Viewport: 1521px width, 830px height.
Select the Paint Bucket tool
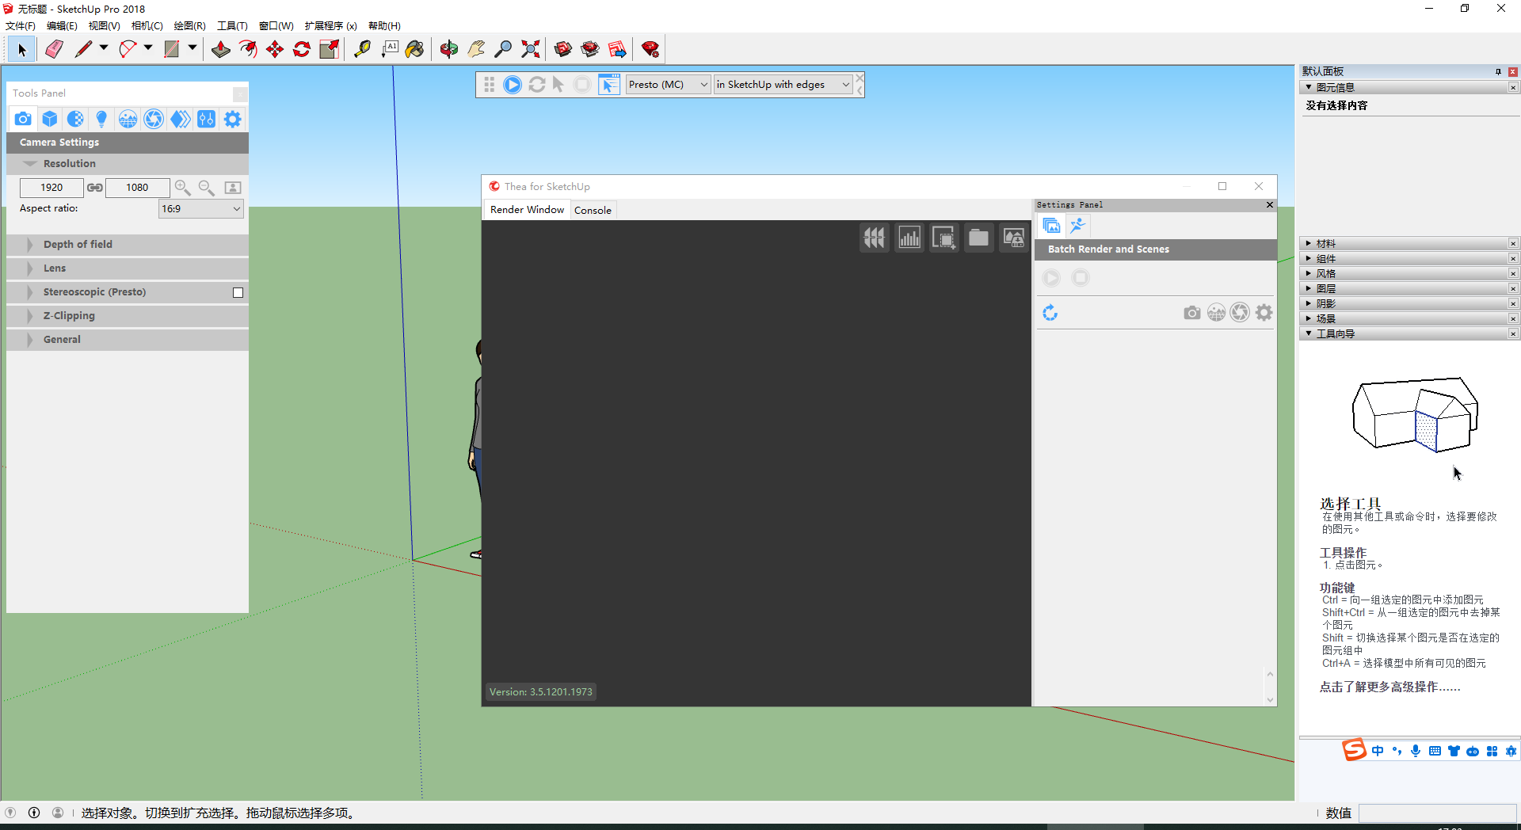[415, 49]
